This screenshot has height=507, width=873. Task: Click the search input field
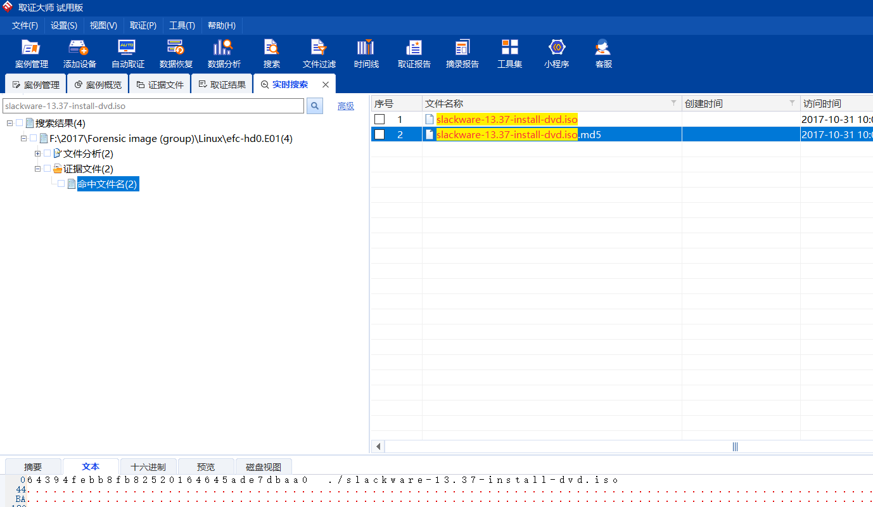tap(153, 106)
